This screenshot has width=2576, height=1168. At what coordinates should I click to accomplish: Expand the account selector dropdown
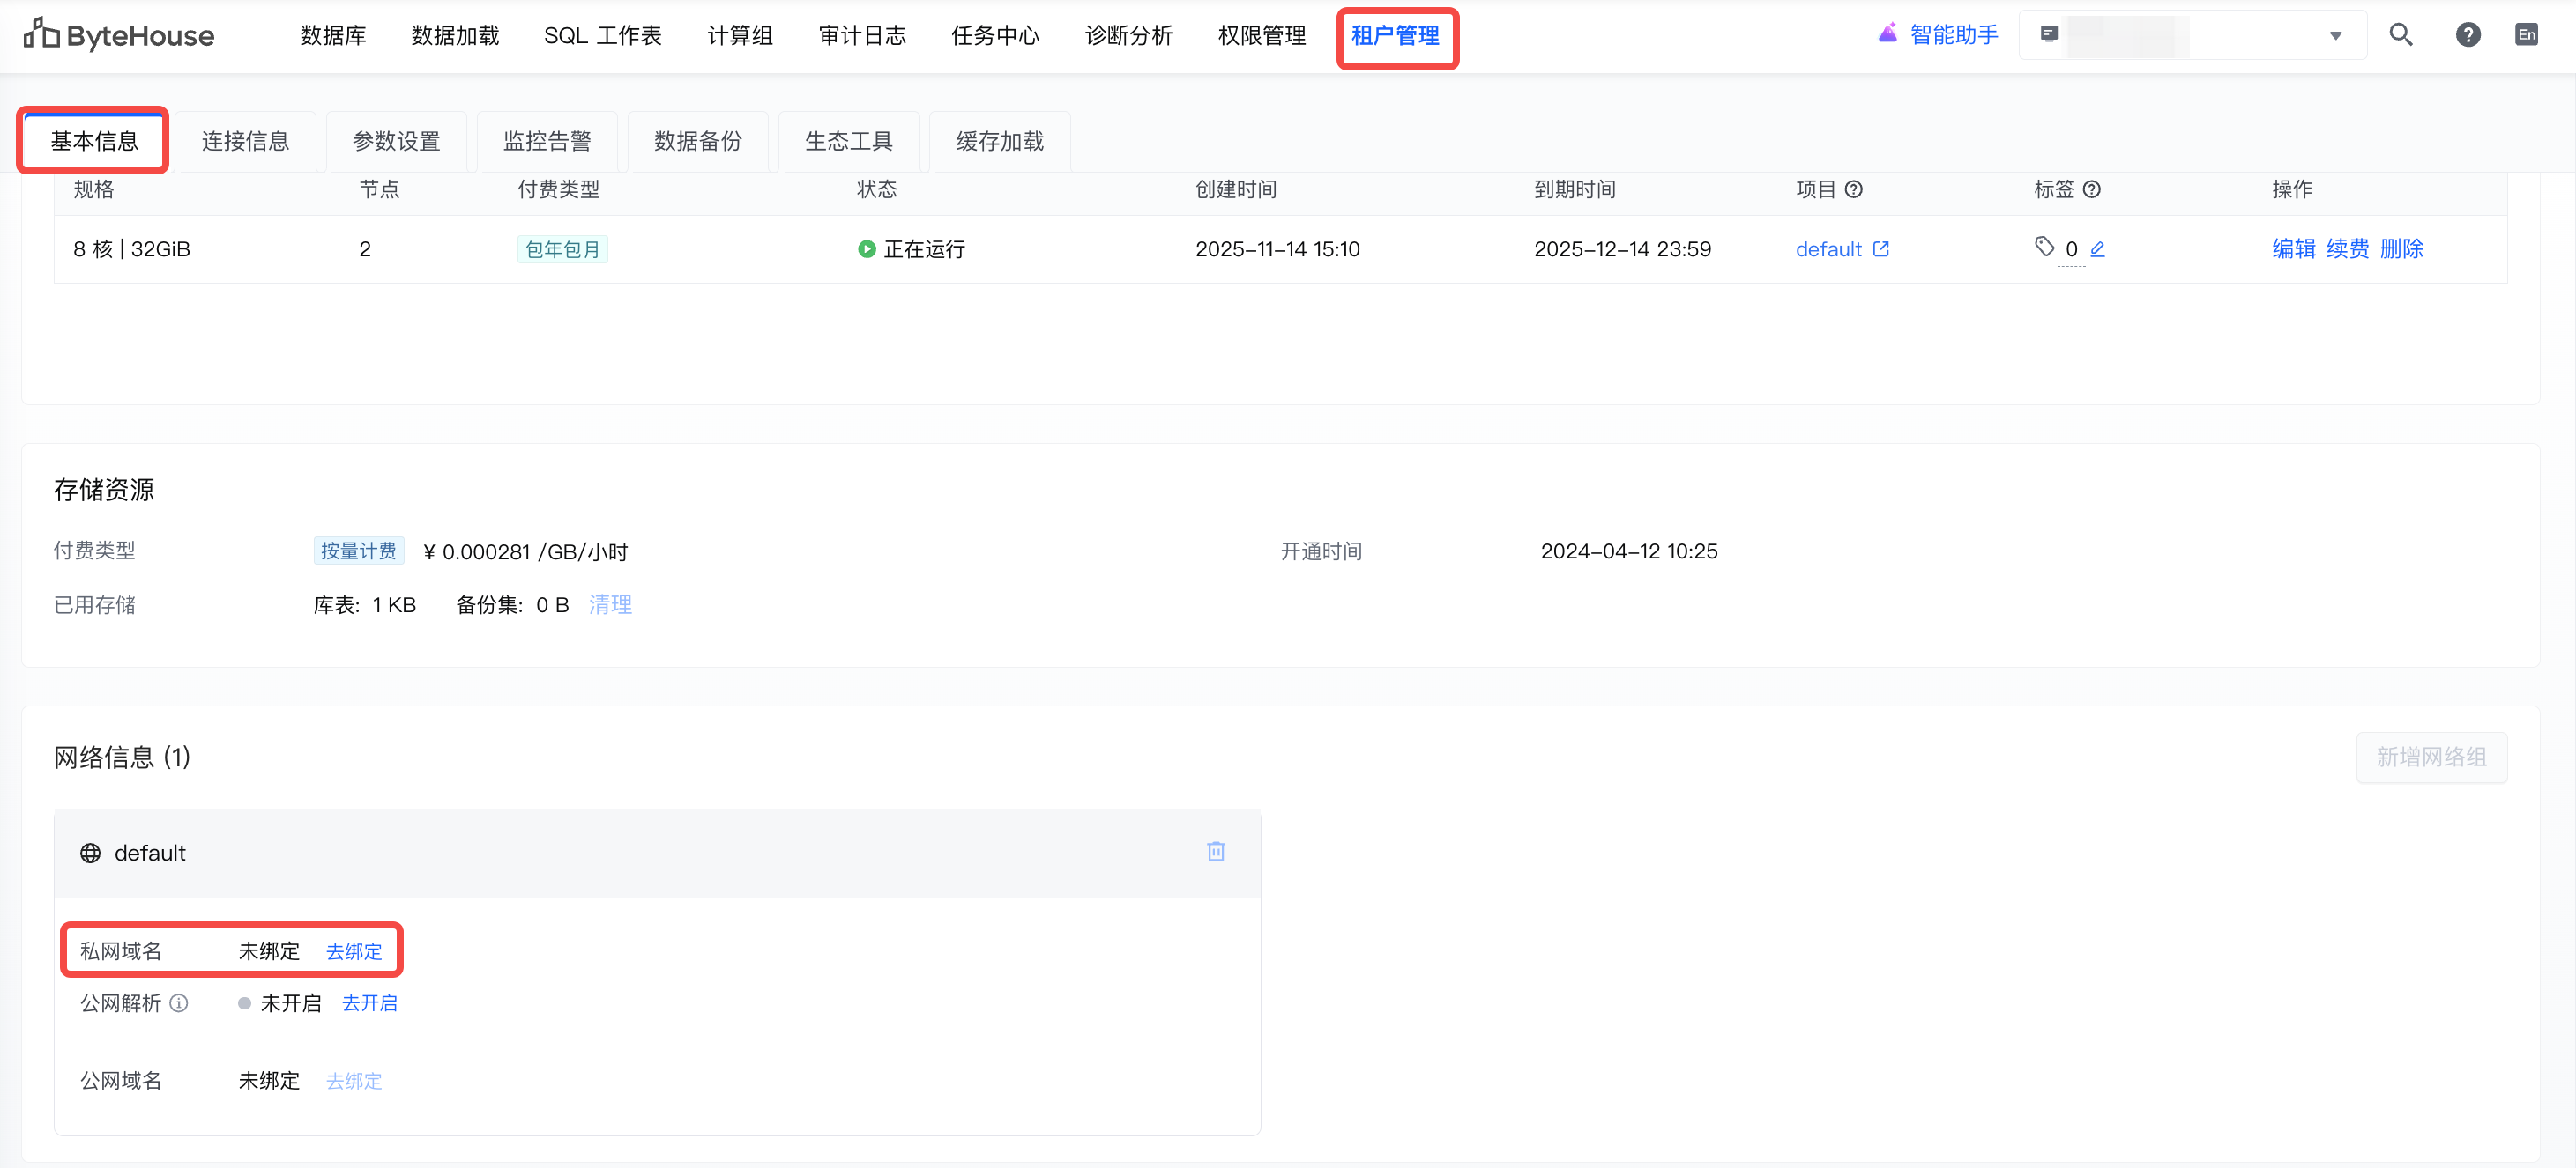[2335, 36]
